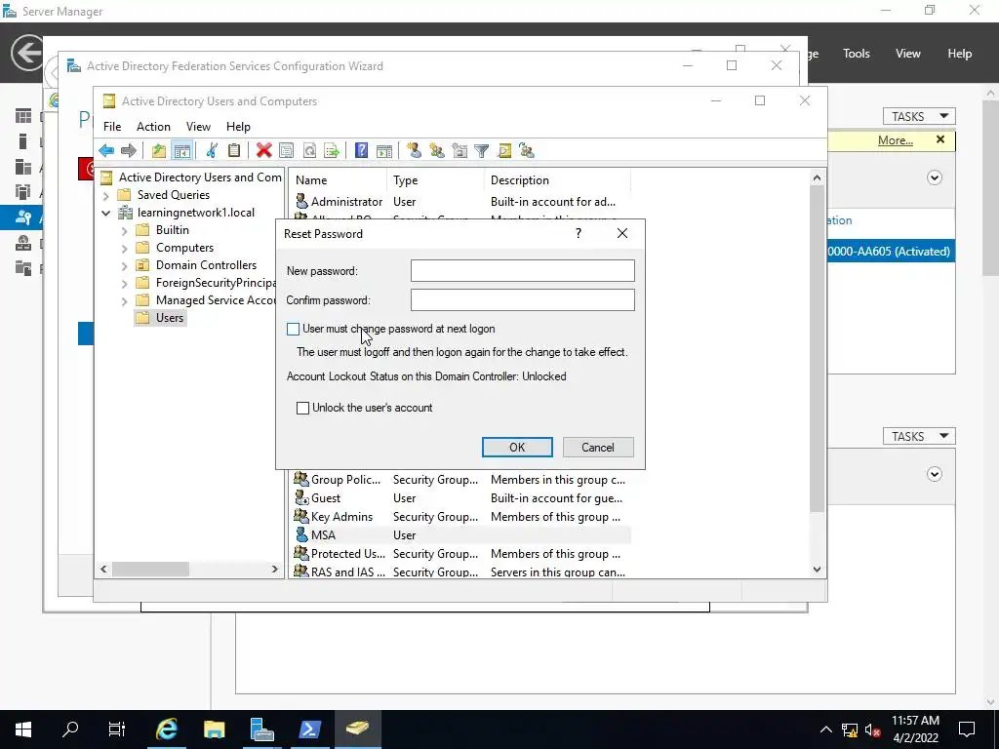Click the Export List icon

click(332, 151)
